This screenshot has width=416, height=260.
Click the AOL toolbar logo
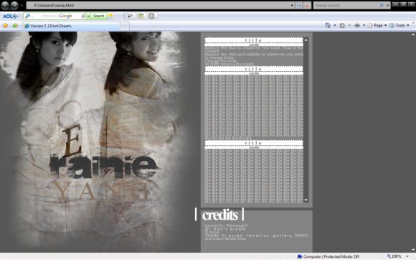10,17
